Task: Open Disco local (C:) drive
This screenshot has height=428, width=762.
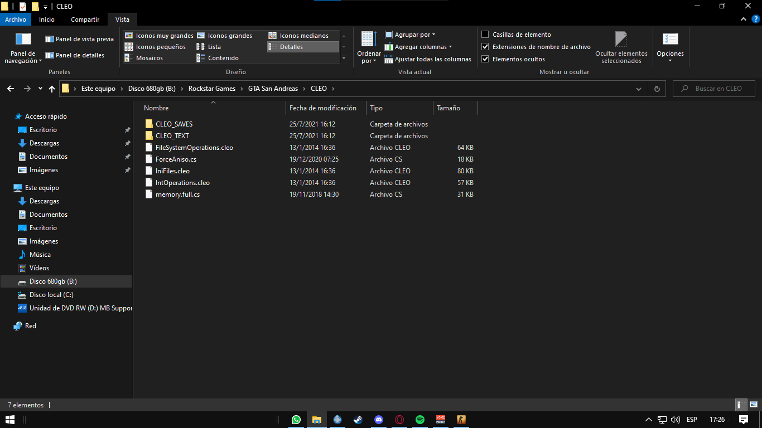Action: point(51,295)
